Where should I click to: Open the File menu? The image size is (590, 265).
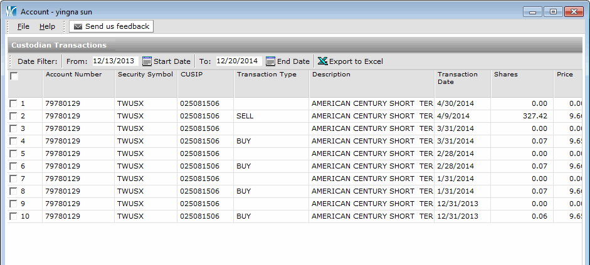23,26
